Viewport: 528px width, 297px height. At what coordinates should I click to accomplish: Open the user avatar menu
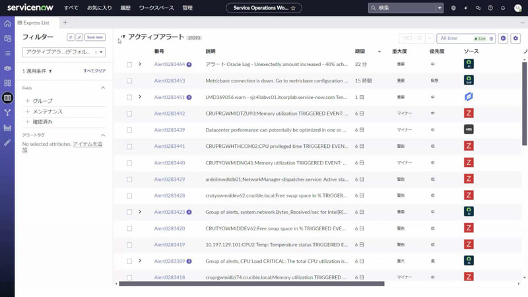[x=518, y=8]
